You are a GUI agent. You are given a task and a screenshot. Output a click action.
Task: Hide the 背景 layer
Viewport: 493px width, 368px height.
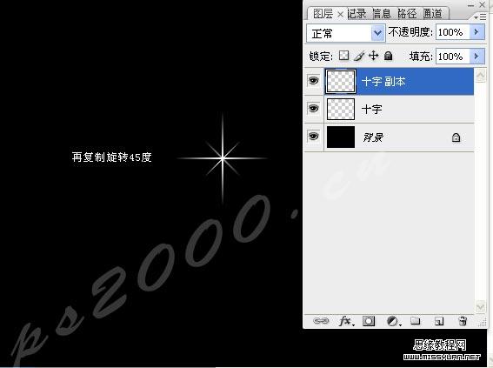(313, 137)
